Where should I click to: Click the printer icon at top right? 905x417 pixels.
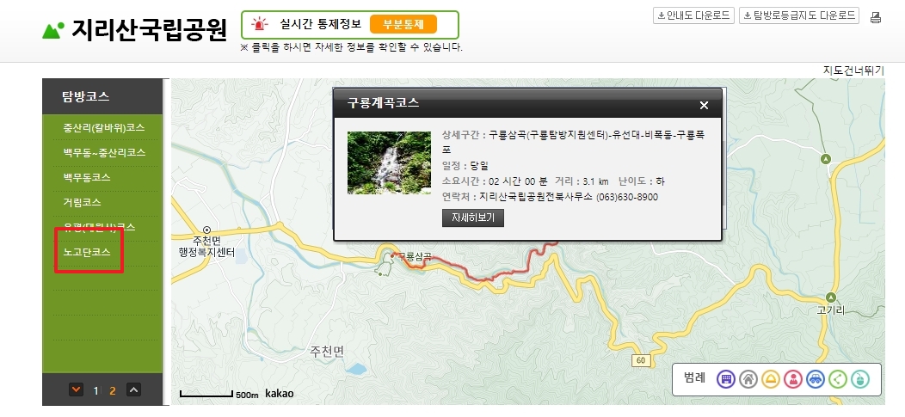[876, 17]
